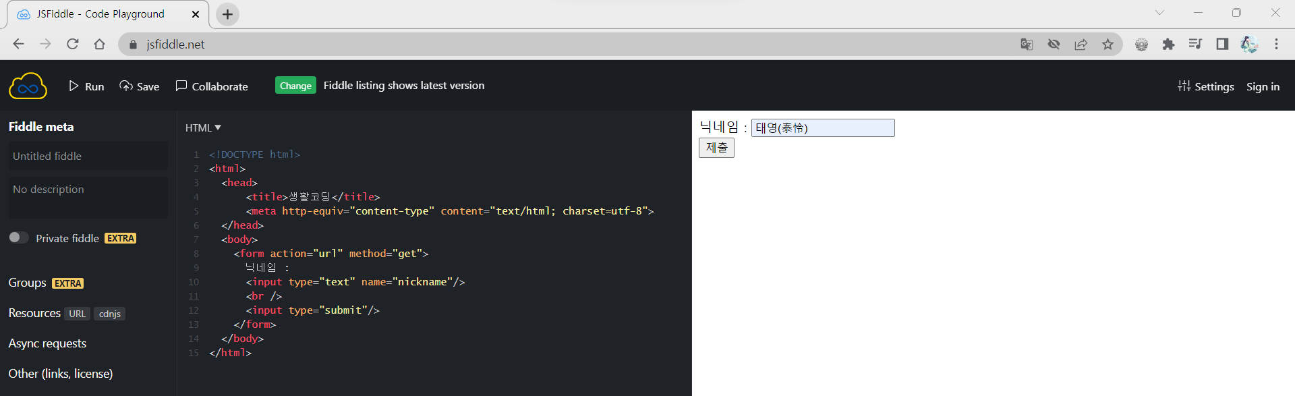Image resolution: width=1295 pixels, height=396 pixels.
Task: Click the title tag code line
Action: pyautogui.click(x=313, y=197)
